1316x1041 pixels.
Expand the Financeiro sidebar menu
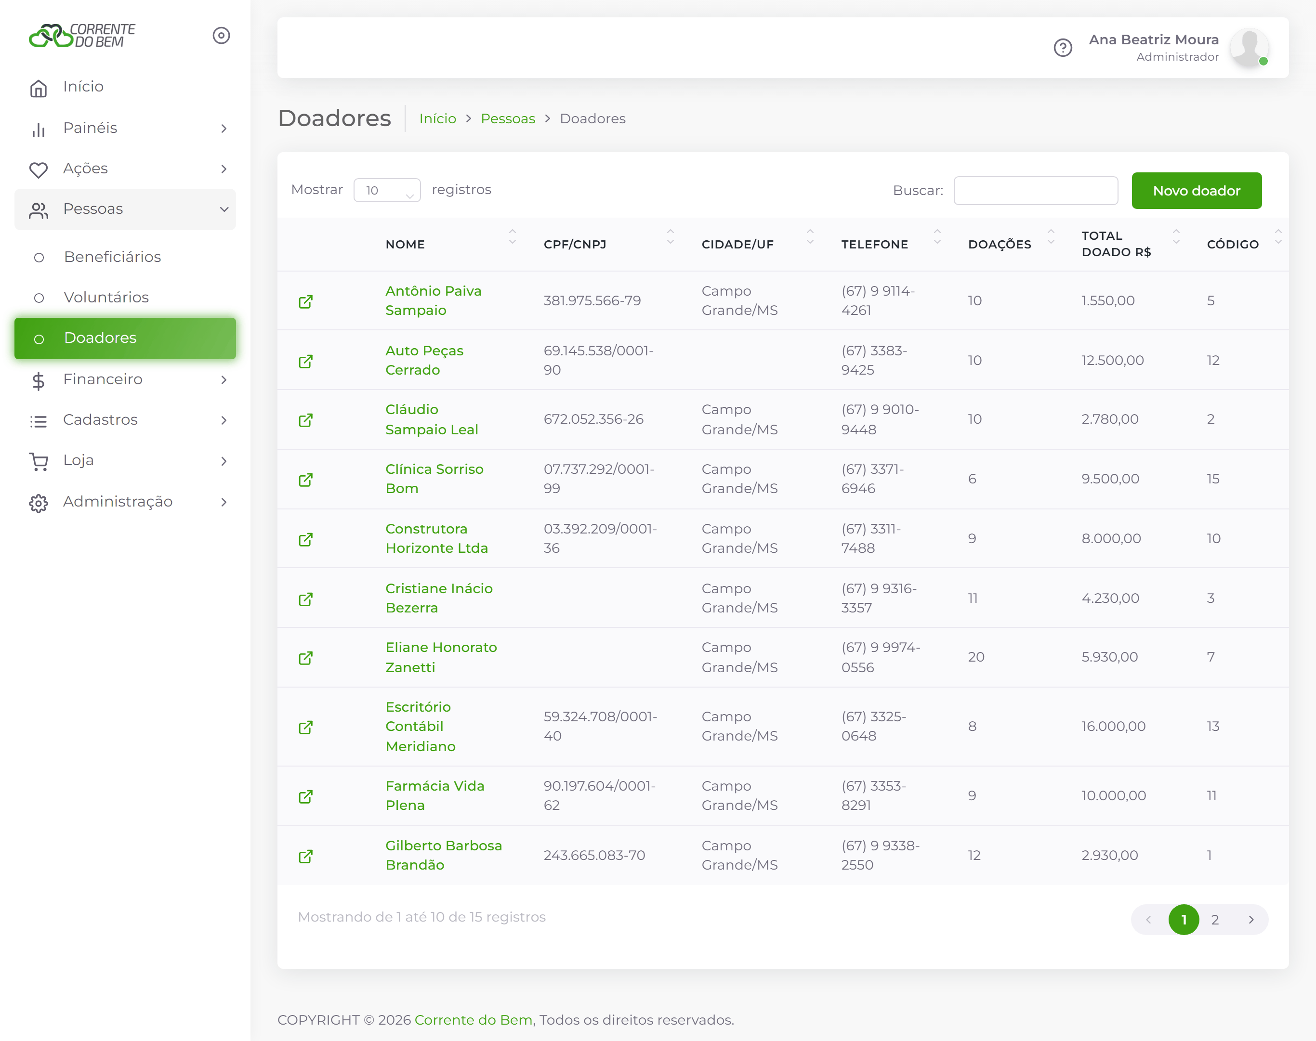coord(125,380)
